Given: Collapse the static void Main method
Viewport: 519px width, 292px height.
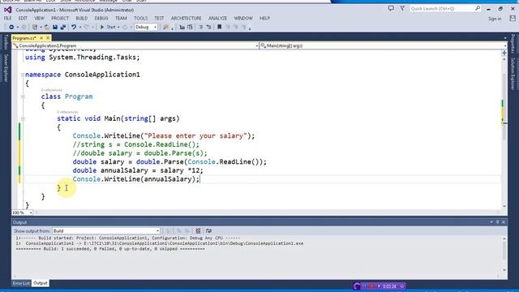Looking at the screenshot, I should [23, 118].
